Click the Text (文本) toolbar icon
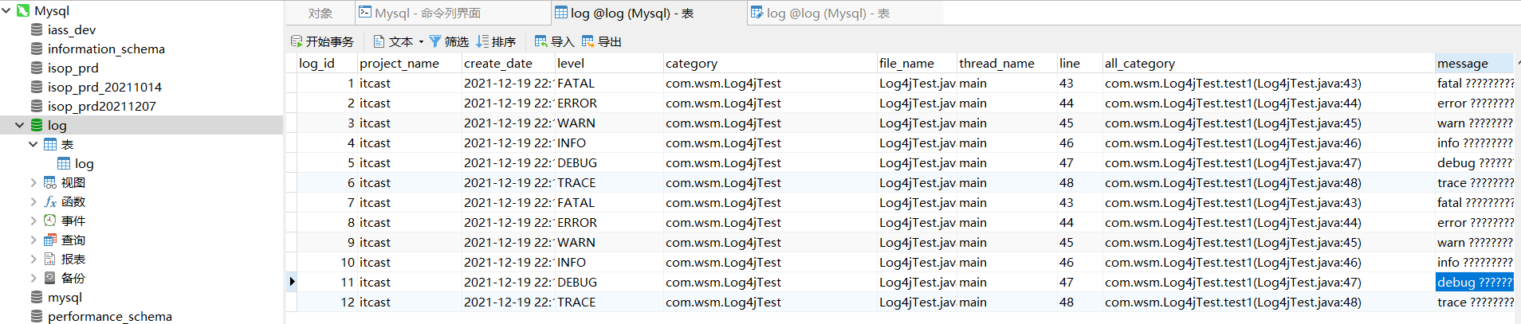The width and height of the screenshot is (1521, 324). [x=379, y=41]
